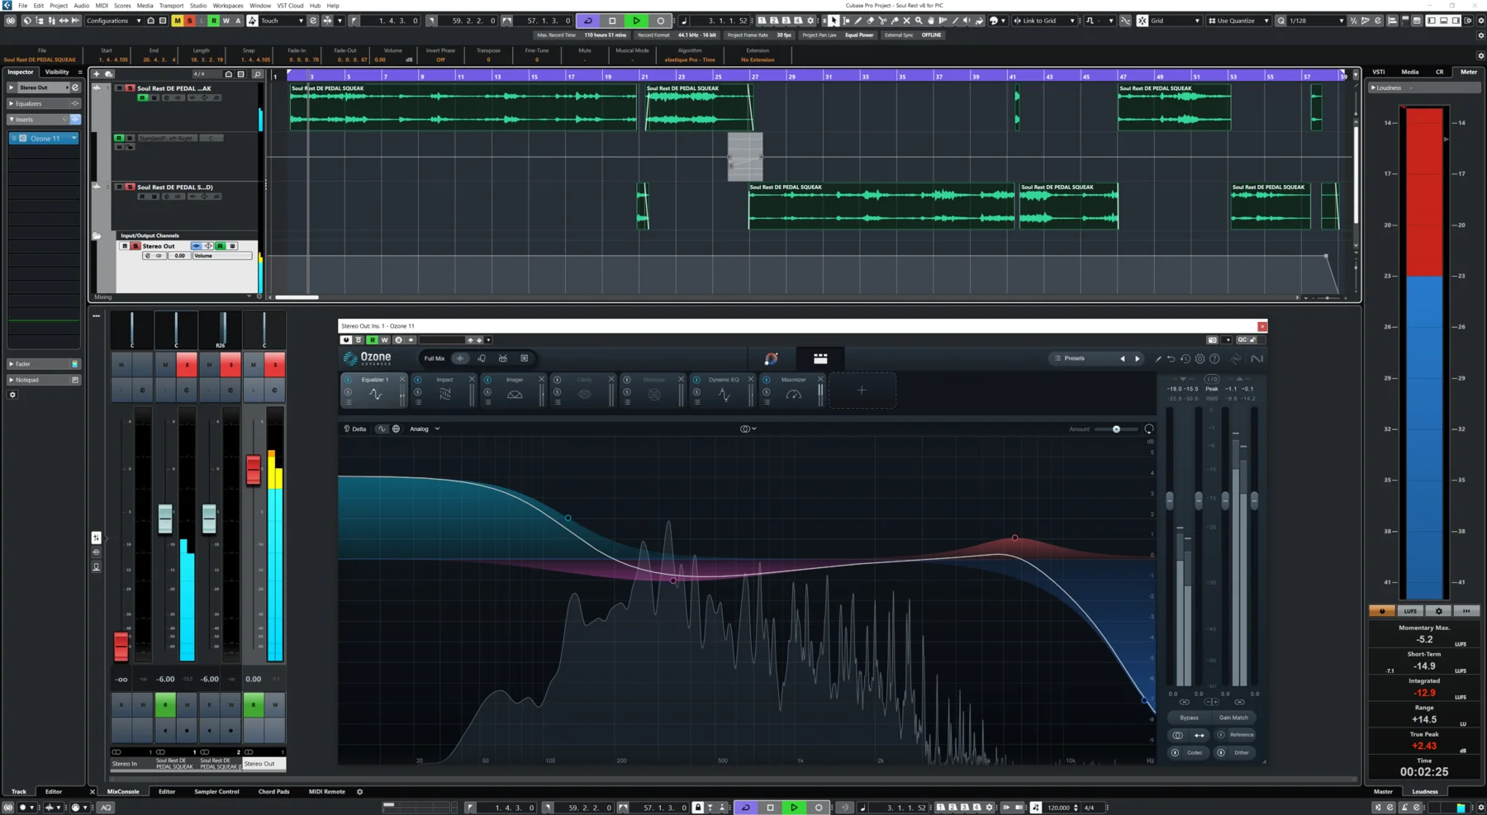The image size is (1487, 815).
Task: Click the Volume automation field on Stereo Out
Action: pyautogui.click(x=222, y=256)
